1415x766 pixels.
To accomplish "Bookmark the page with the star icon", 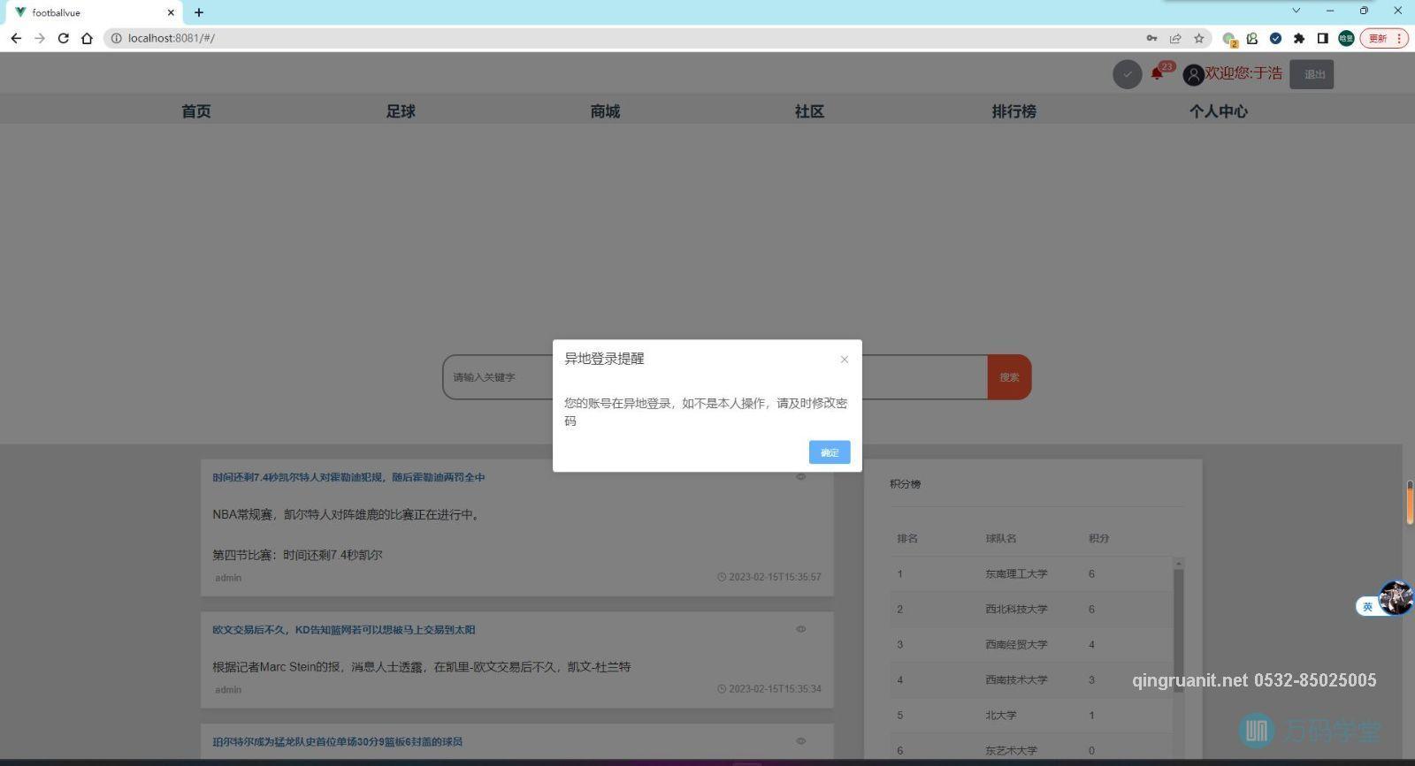I will coord(1199,38).
